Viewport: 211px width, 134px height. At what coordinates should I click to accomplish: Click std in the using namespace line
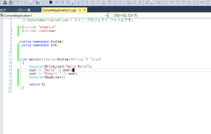53,45
